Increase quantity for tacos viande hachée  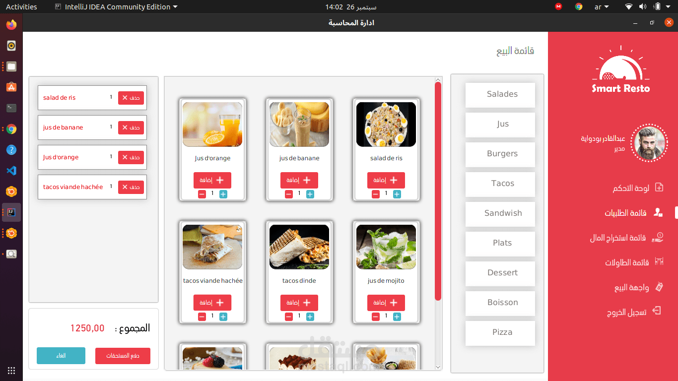click(223, 317)
